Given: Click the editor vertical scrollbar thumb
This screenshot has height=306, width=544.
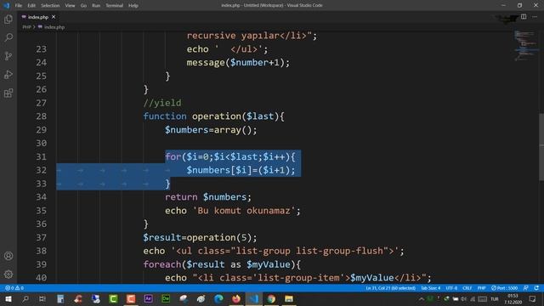Looking at the screenshot, I should 541,147.
